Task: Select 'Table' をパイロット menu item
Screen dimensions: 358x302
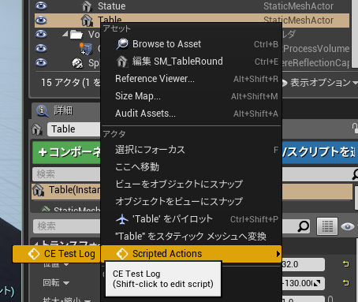Action: click(192, 218)
